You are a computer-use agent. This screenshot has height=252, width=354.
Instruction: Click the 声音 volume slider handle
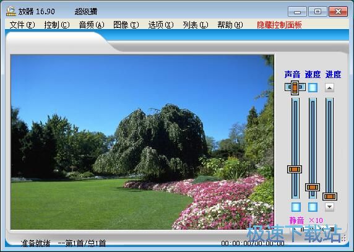pos(295,169)
